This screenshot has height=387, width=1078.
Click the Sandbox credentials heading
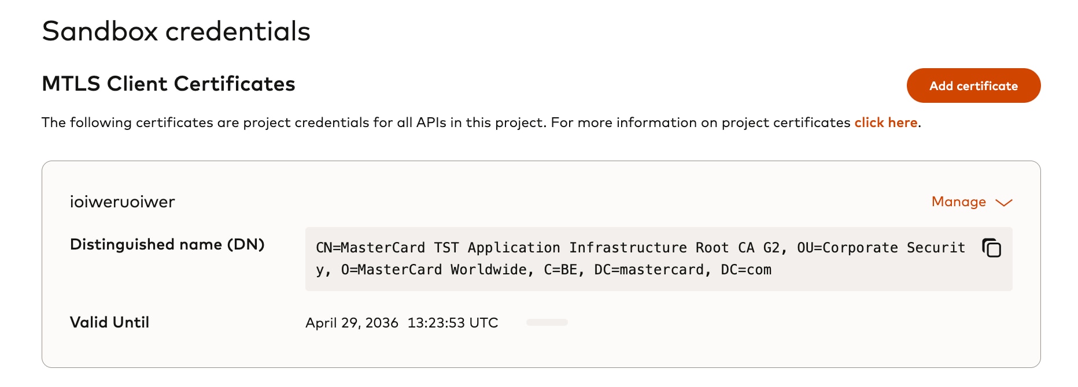(x=176, y=31)
